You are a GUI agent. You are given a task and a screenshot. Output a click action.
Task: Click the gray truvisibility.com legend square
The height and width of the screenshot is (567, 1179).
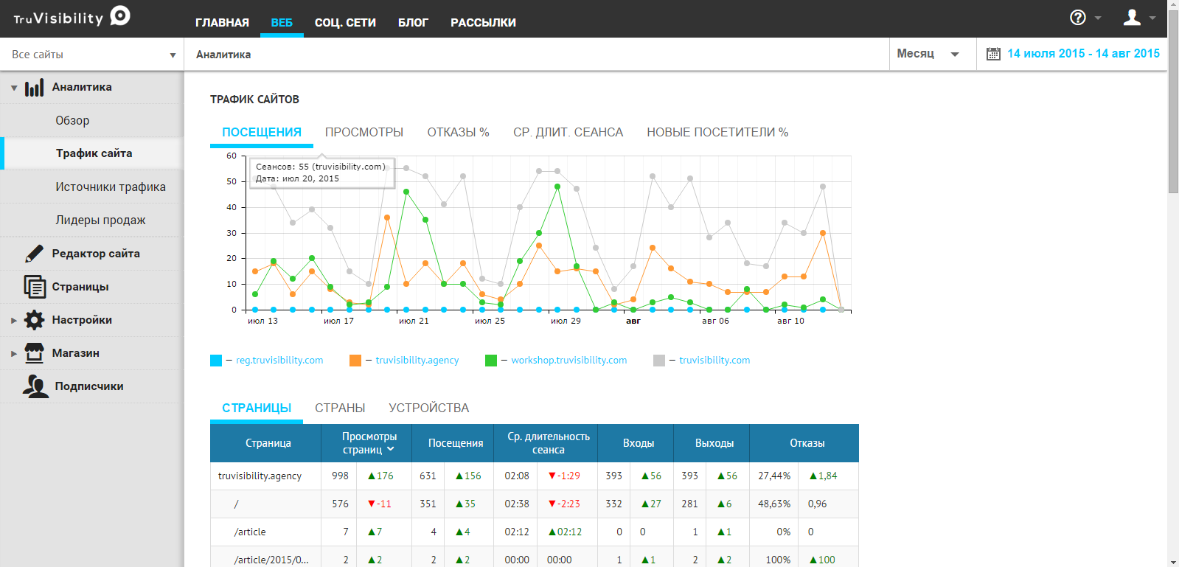coord(659,361)
